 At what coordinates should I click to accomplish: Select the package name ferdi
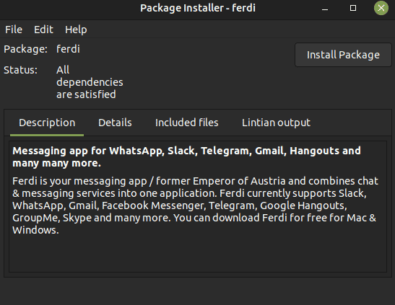68,49
